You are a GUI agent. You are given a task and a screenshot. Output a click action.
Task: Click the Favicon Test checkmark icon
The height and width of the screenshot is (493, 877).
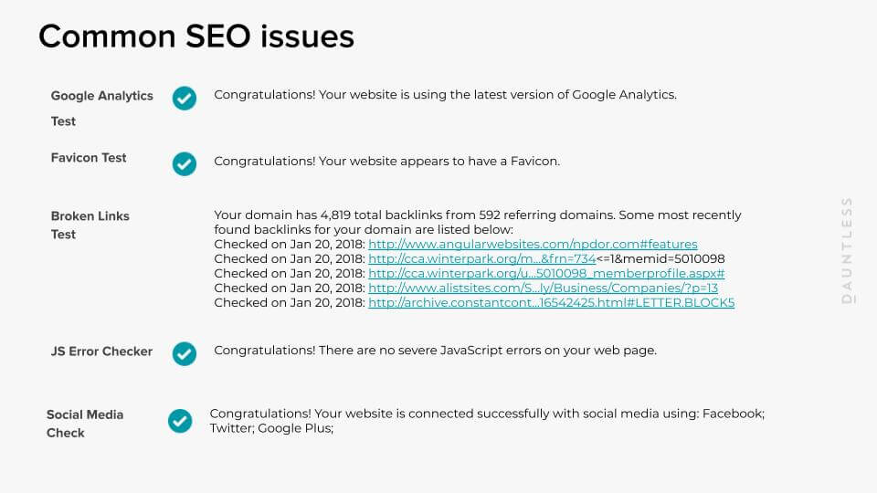pyautogui.click(x=185, y=164)
